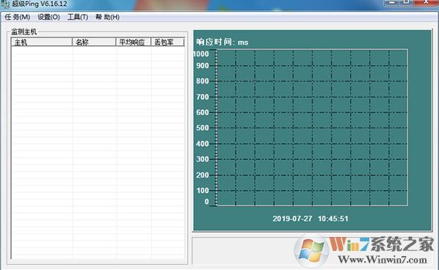The width and height of the screenshot is (439, 270).
Task: Open the 帮助(H) menu
Action: pos(107,18)
